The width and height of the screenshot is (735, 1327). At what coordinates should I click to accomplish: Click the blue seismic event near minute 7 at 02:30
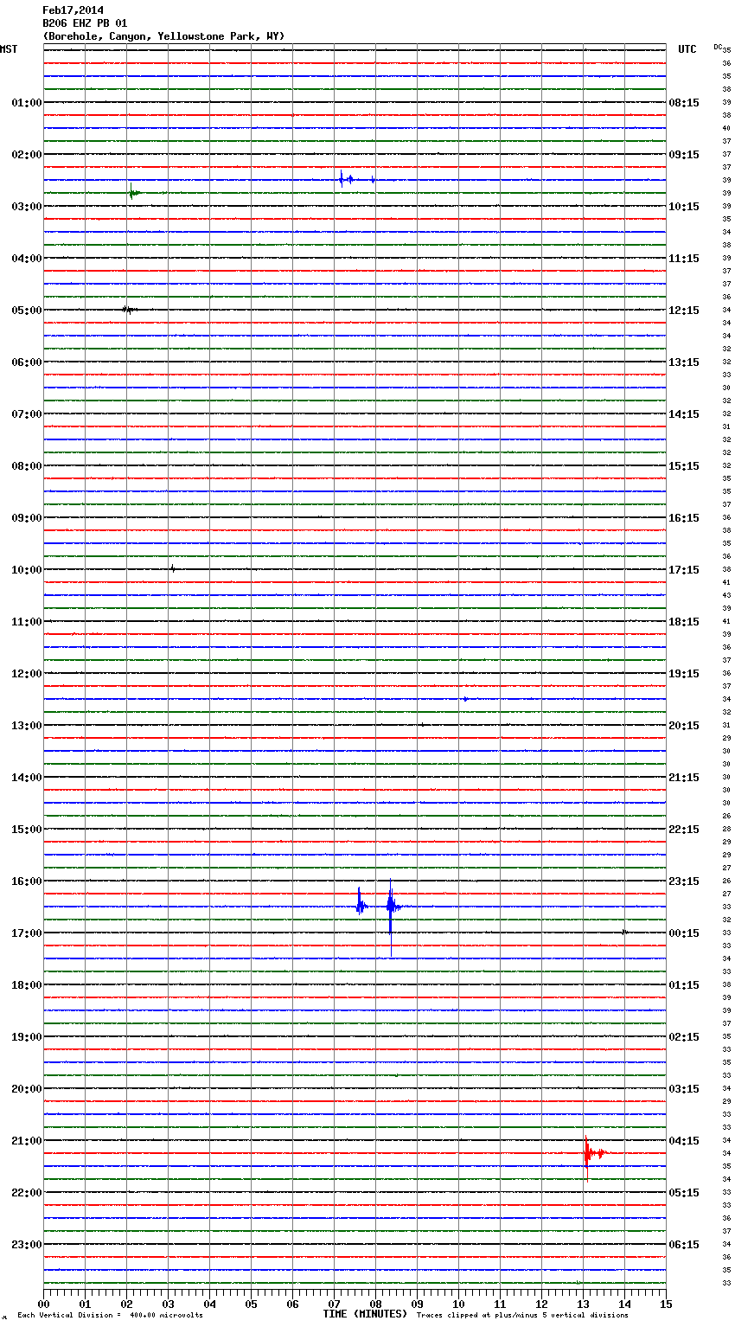click(x=346, y=179)
